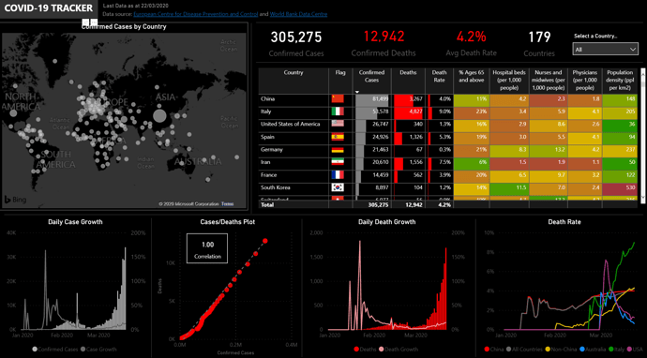Click Germany's flag icon in the table

point(338,150)
